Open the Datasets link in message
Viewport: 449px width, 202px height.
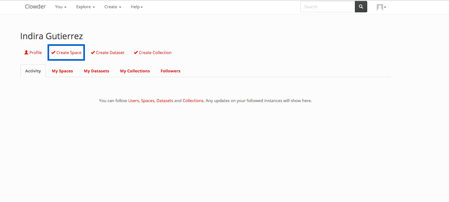point(165,101)
